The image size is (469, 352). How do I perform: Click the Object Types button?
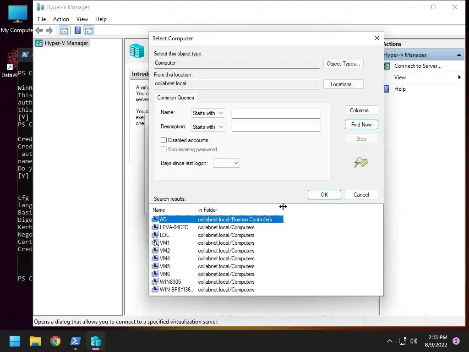pyautogui.click(x=343, y=64)
